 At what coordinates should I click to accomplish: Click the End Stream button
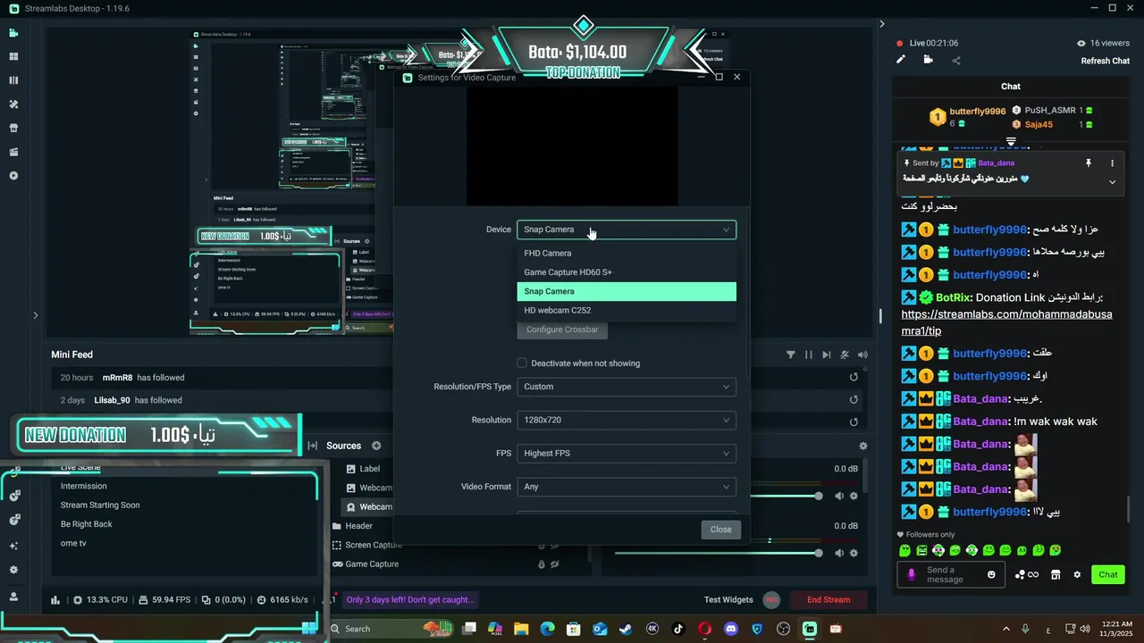click(829, 599)
